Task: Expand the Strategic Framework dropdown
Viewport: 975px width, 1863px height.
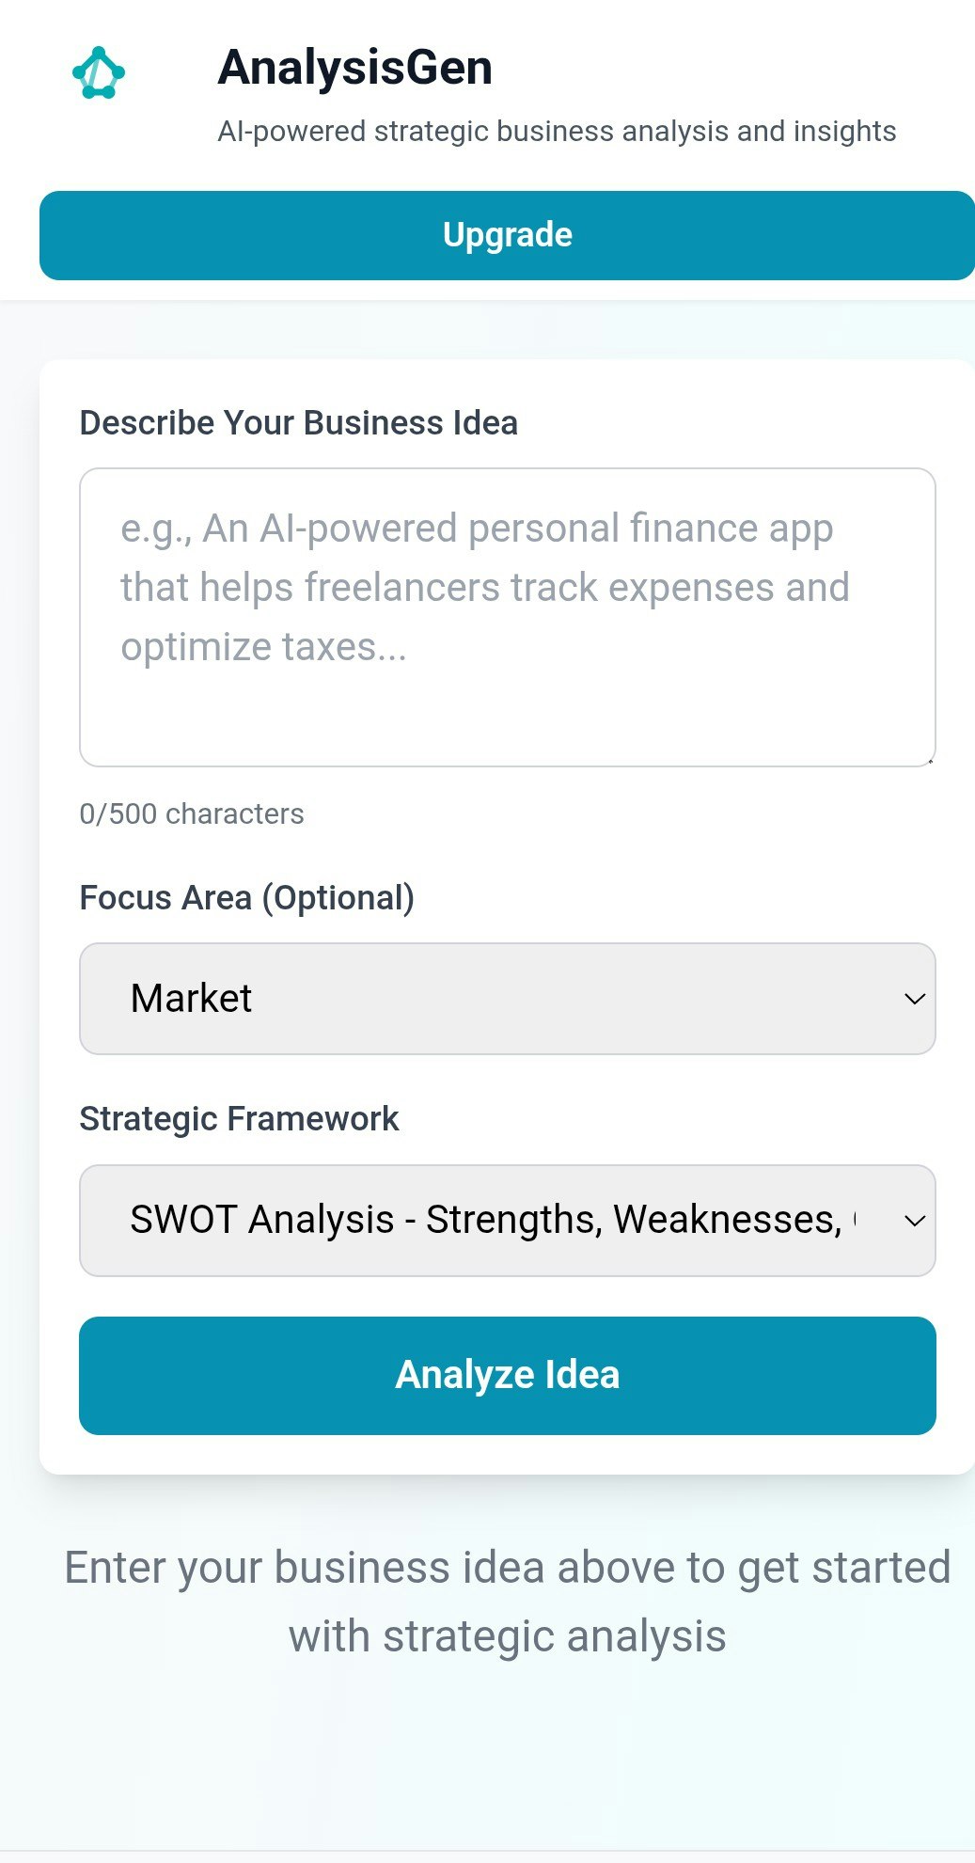Action: (x=508, y=1220)
